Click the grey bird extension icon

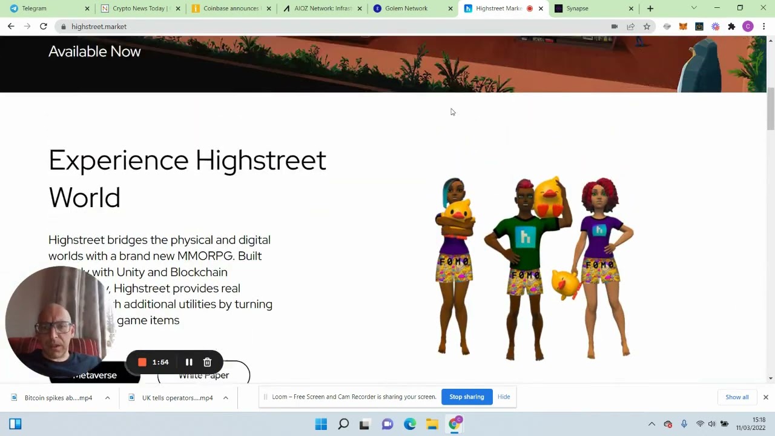[x=667, y=27]
